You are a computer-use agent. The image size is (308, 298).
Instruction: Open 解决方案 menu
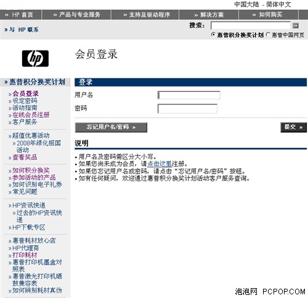tap(209, 15)
